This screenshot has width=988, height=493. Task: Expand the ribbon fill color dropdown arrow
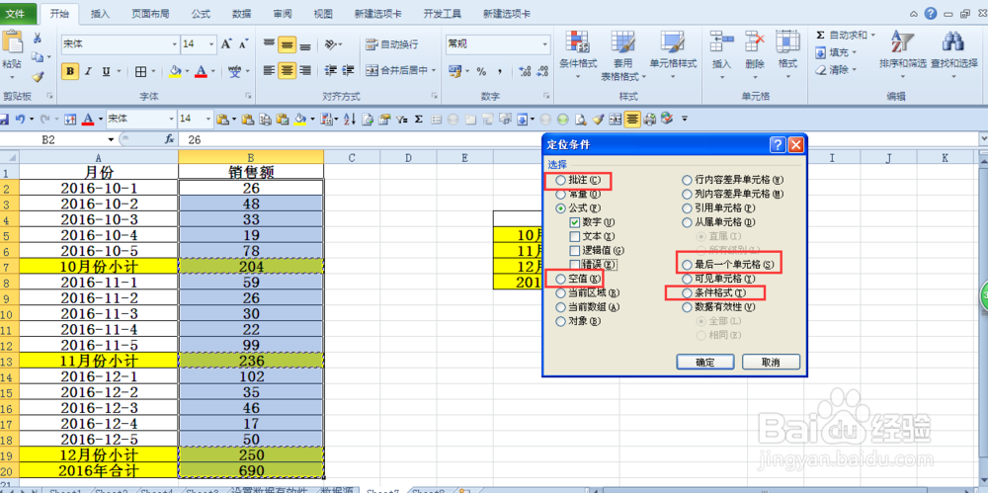[186, 71]
